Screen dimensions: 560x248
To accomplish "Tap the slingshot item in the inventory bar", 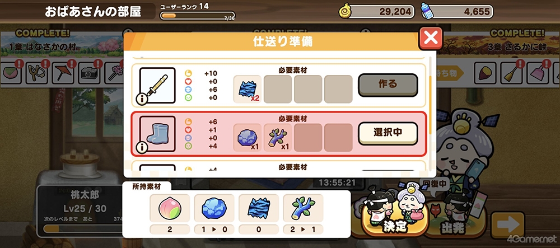I will click(x=37, y=73).
